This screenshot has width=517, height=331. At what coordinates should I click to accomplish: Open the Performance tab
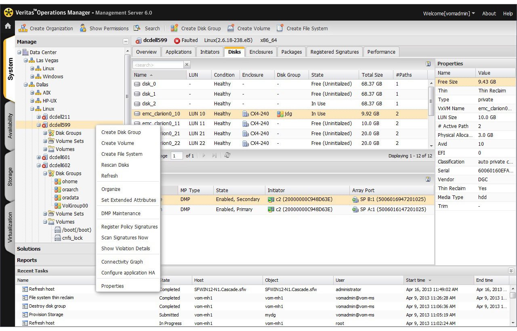[381, 52]
